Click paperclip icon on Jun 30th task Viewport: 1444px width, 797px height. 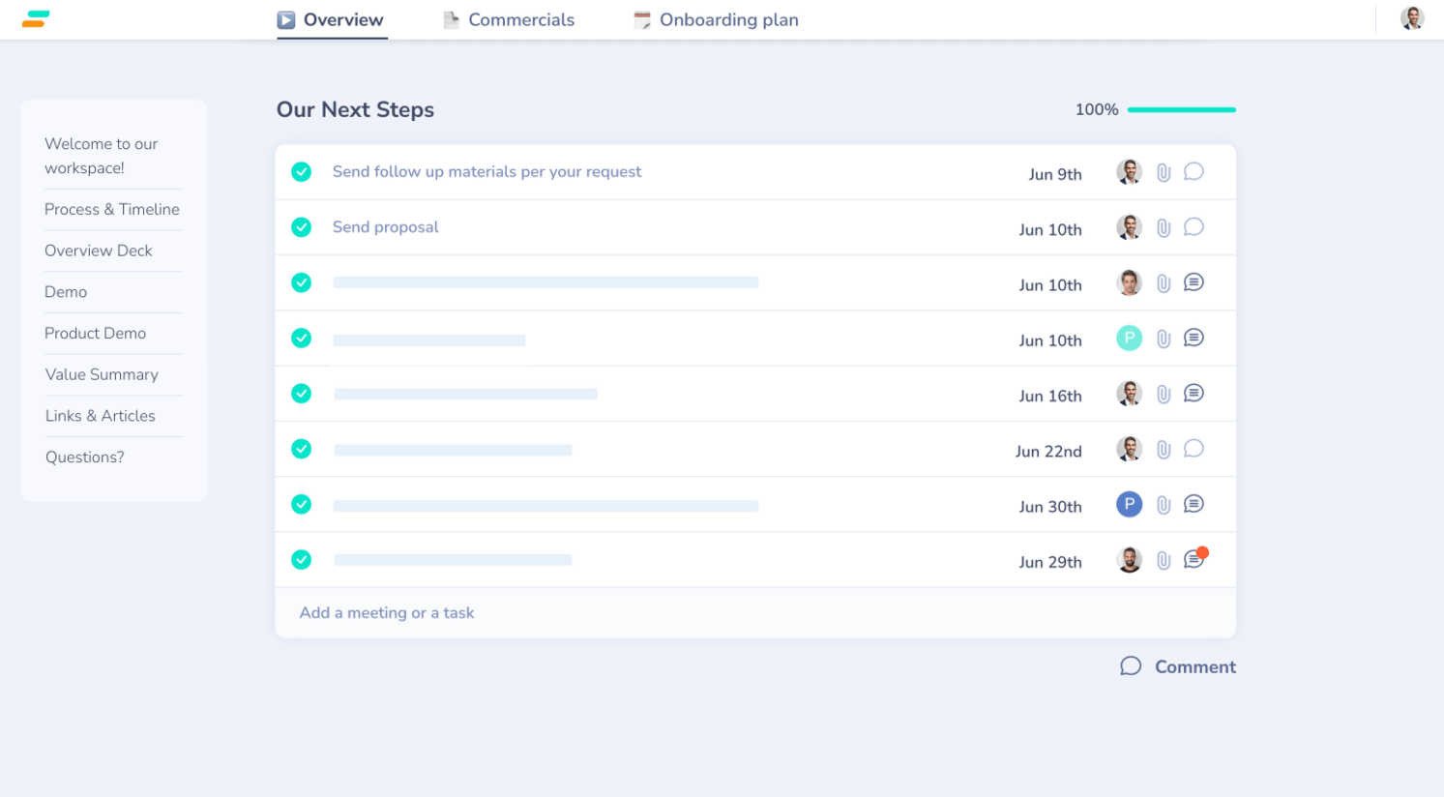pos(1164,505)
